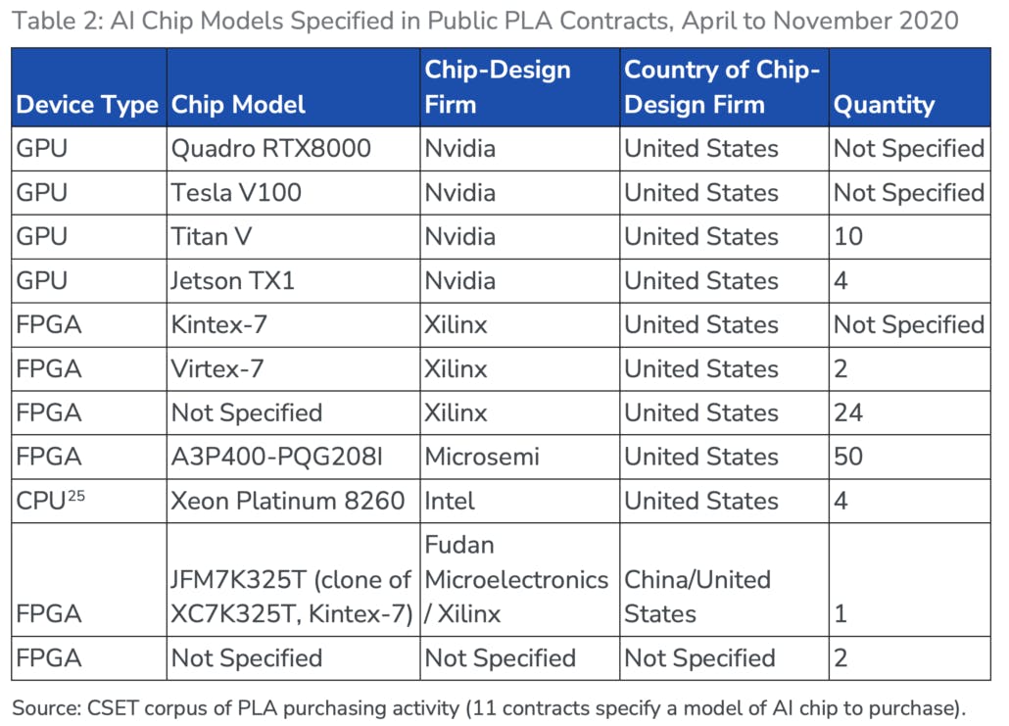Select the Country of Chip-Design Firm header
This screenshot has height=726, width=1009.
721,87
